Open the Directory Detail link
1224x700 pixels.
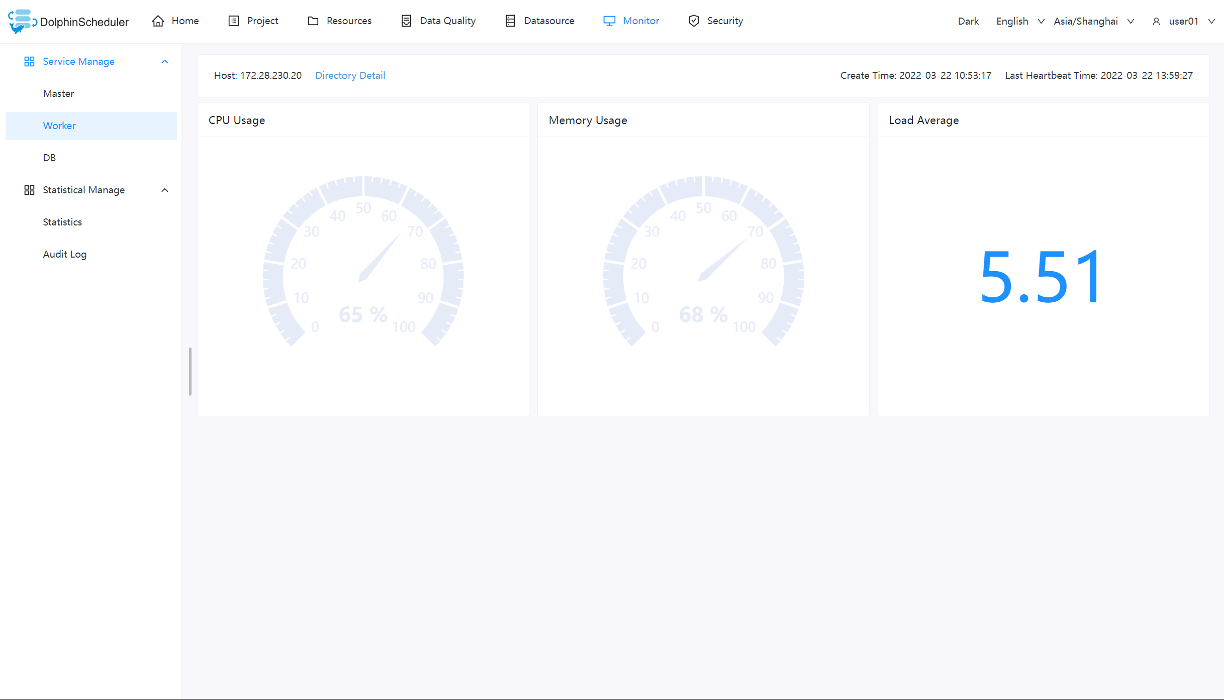pos(350,75)
